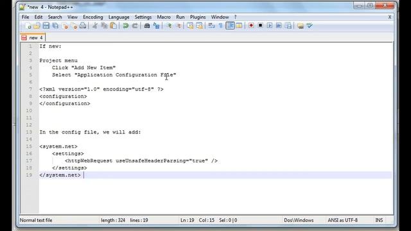
Task: Click line number 10 in the margin
Action: 29,111
